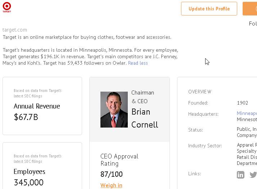Click the 87/100 CEO approval score

(112, 174)
